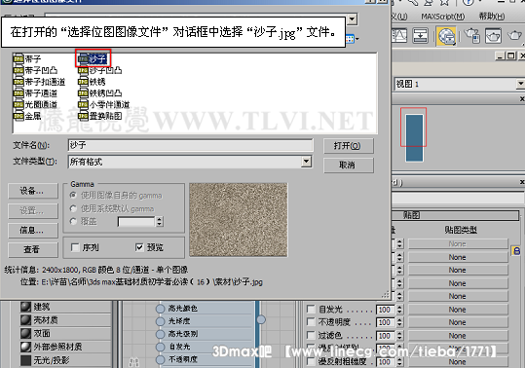Click the render setup teapot icon
The height and width of the screenshot is (368, 525).
point(471,36)
